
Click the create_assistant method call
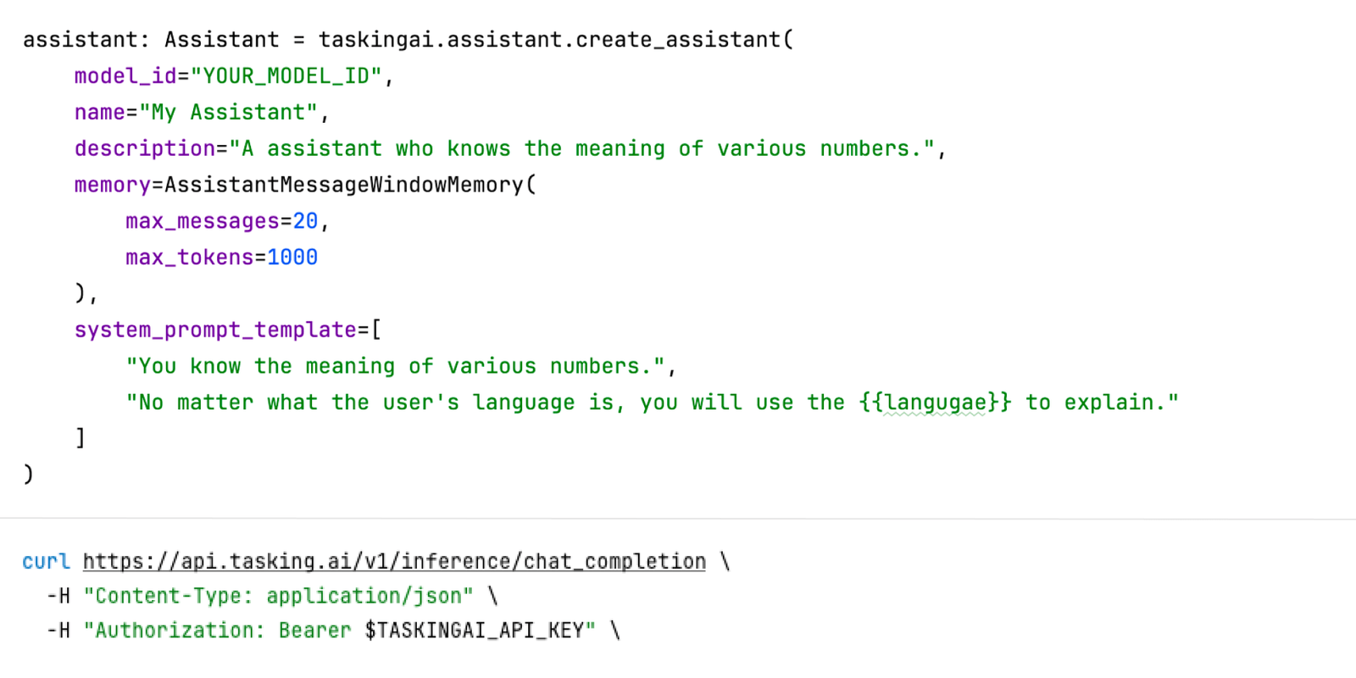coord(678,40)
